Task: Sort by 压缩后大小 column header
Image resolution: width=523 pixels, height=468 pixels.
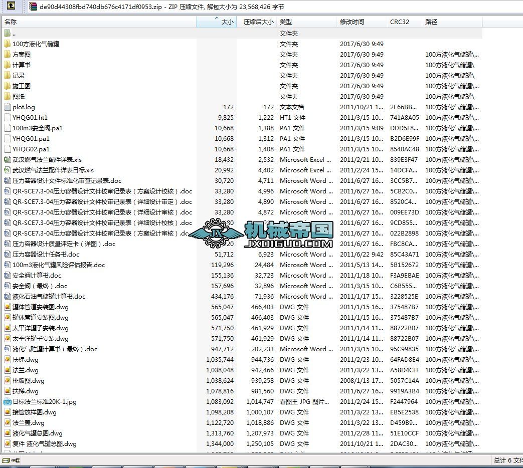Action: point(256,22)
